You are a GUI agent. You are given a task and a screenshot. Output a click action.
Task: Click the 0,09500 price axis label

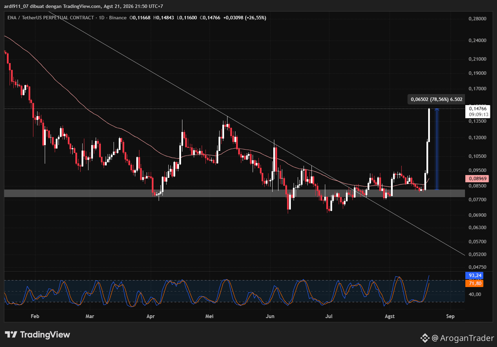click(x=477, y=170)
